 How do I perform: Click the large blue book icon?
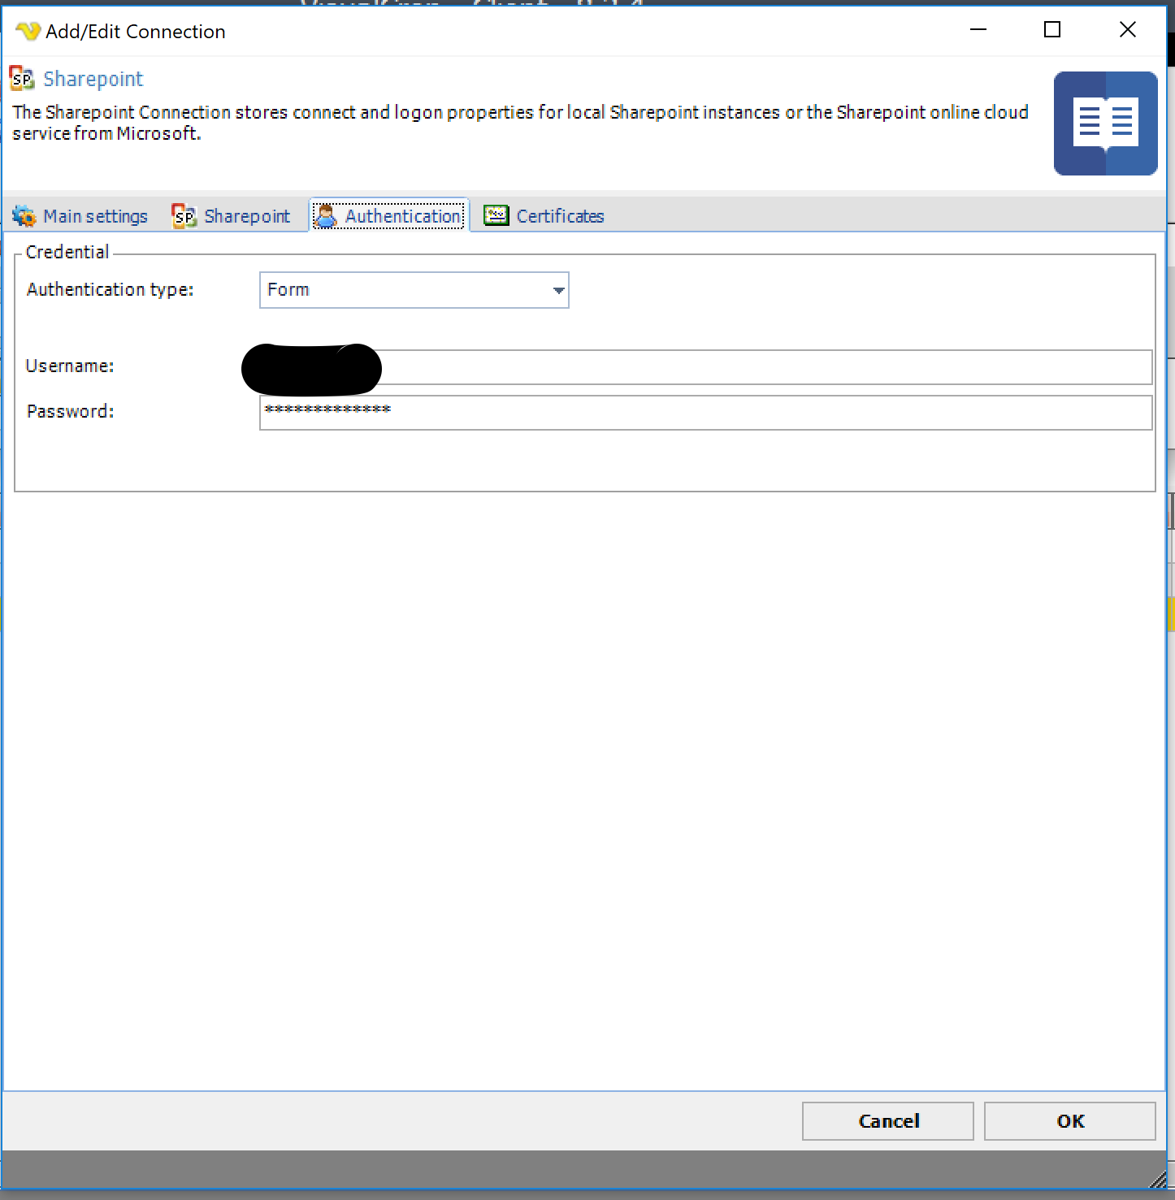point(1105,123)
